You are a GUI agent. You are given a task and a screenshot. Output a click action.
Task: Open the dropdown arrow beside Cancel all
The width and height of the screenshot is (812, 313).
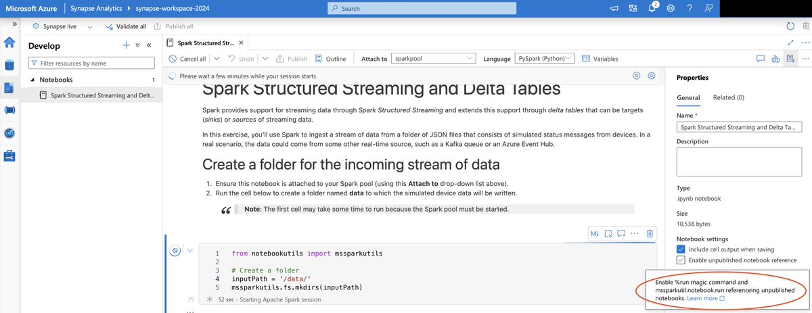(217, 59)
